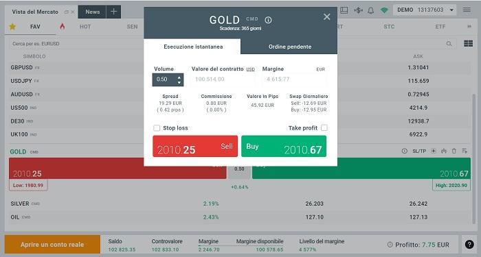Detach the Vista del Mercato panel
Viewport: 481px width, 257px height.
click(x=66, y=12)
